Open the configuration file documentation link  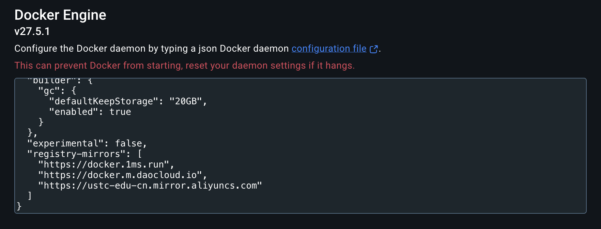click(328, 49)
